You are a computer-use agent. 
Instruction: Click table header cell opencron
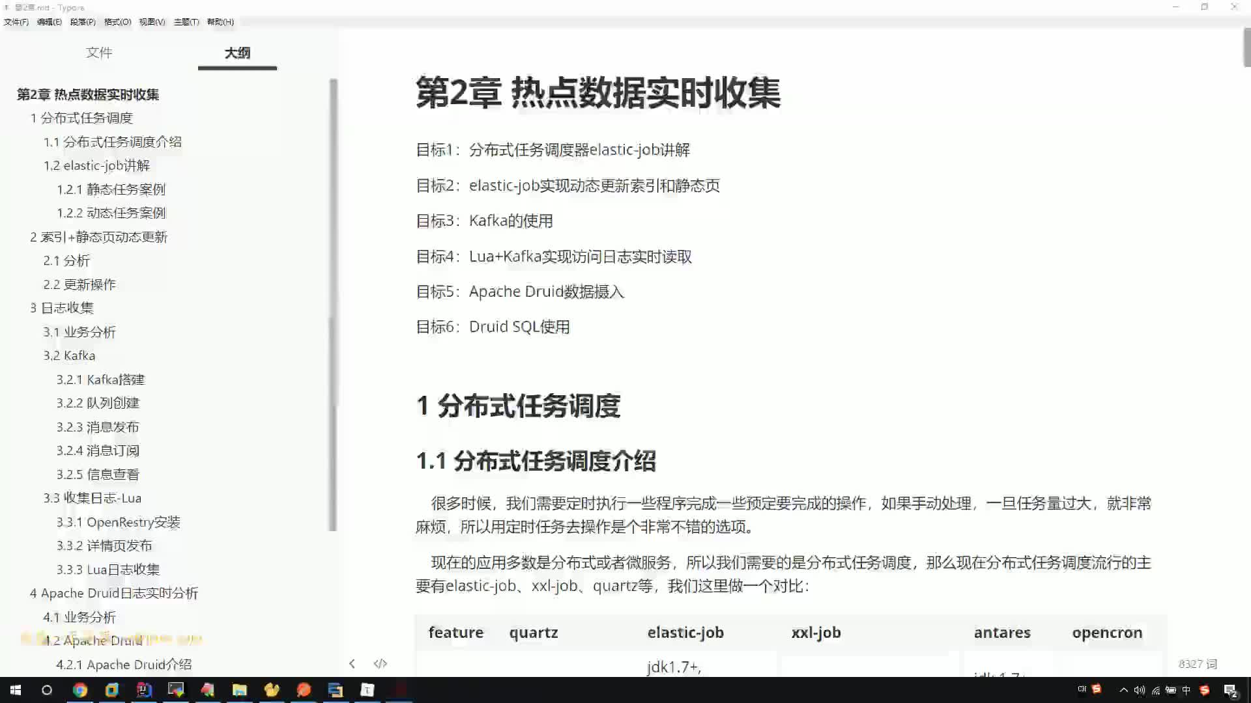pos(1107,632)
